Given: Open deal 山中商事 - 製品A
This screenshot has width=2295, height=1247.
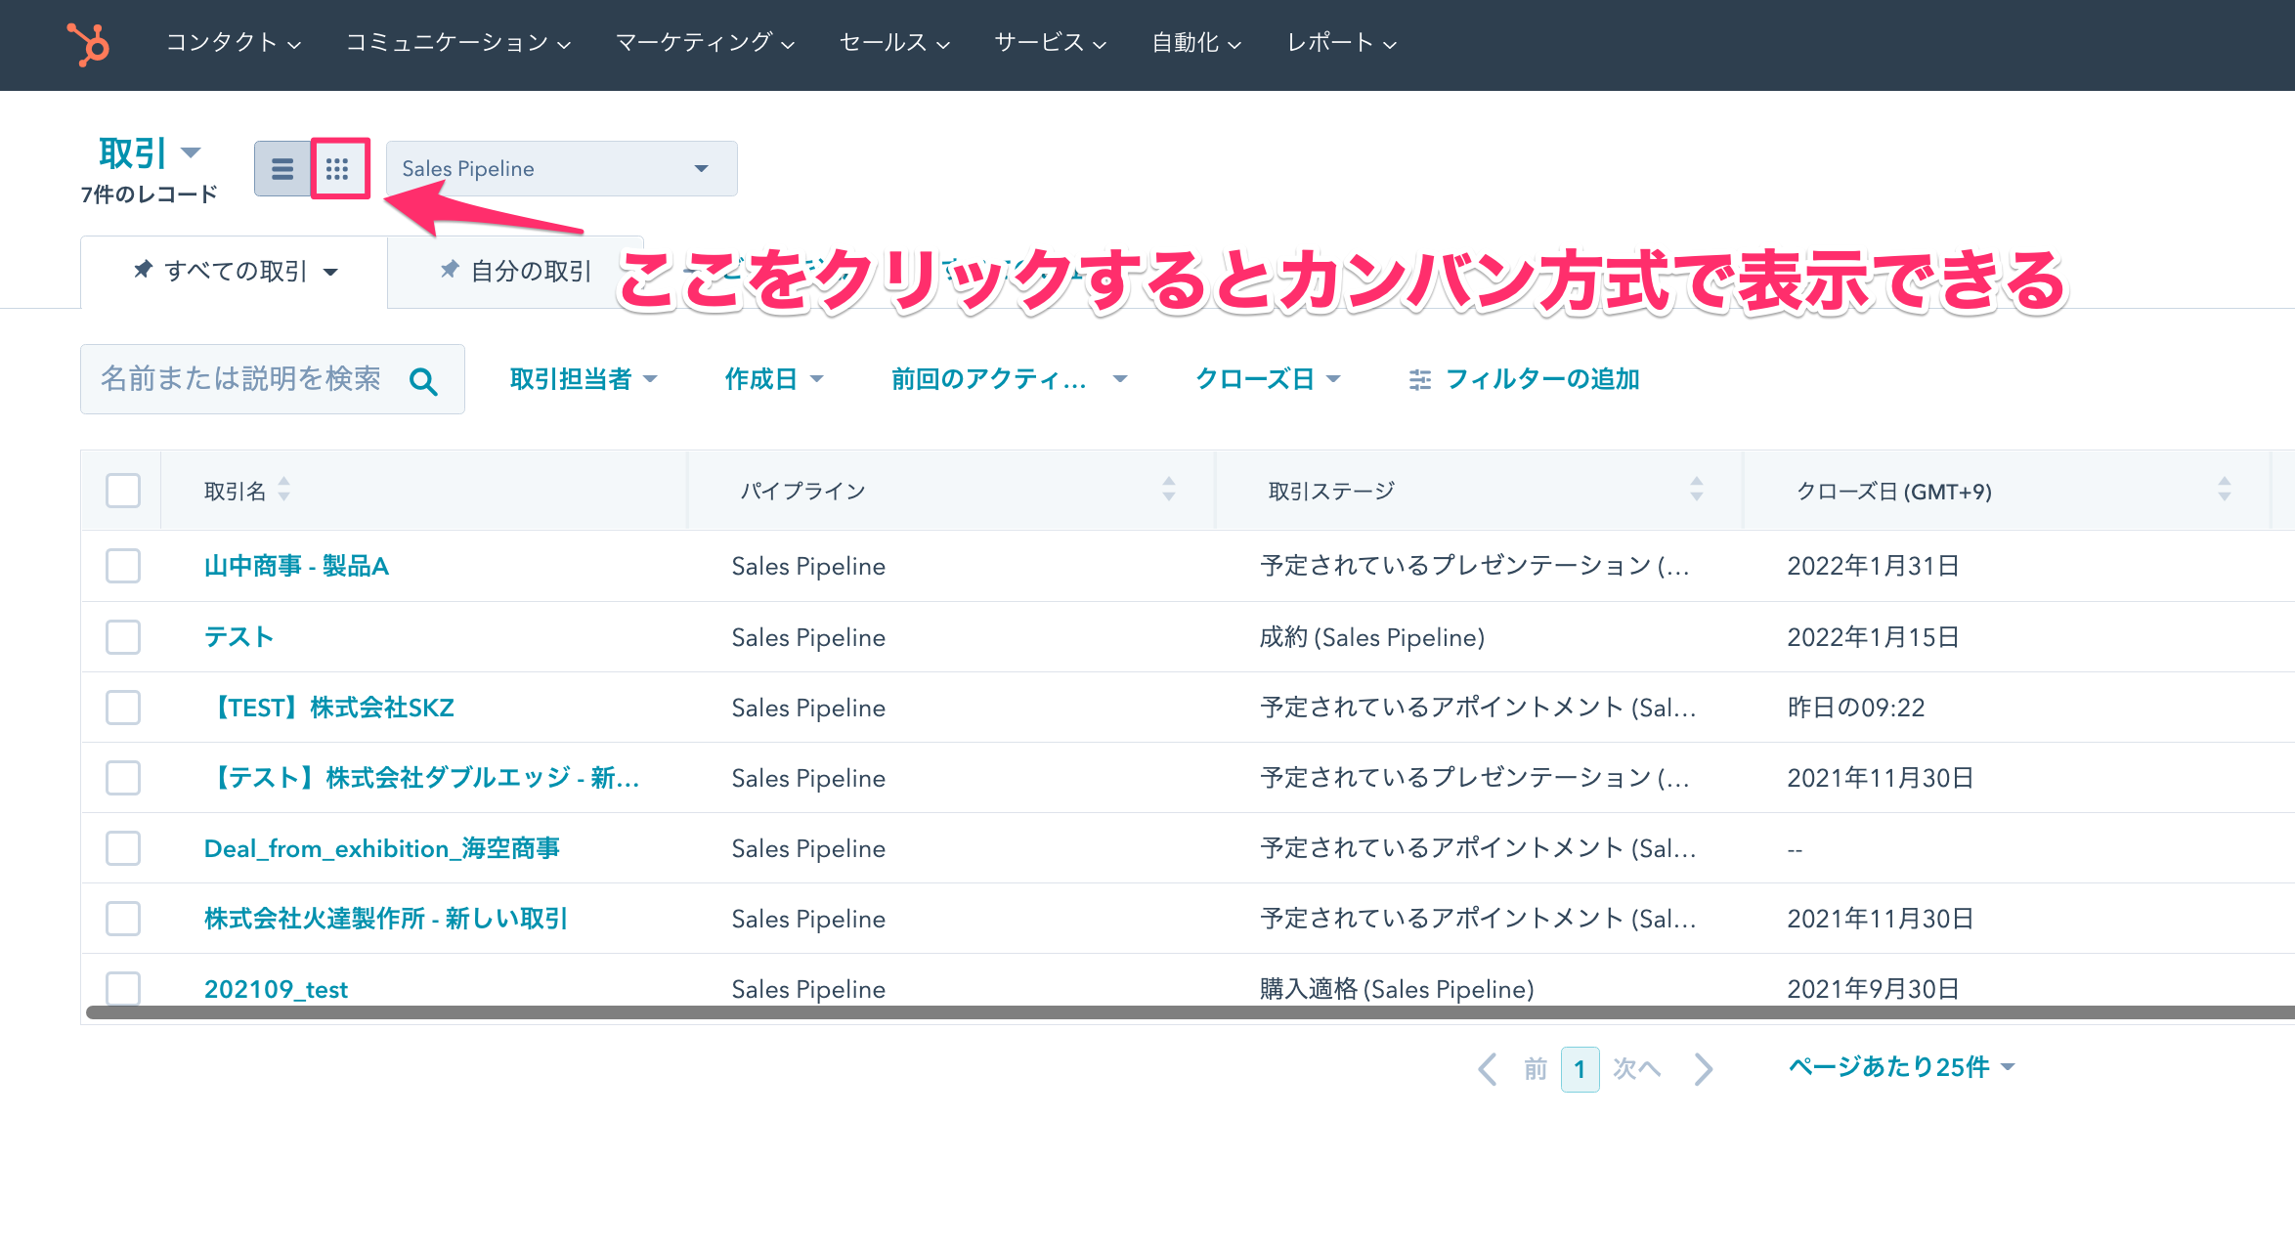Looking at the screenshot, I should (296, 566).
